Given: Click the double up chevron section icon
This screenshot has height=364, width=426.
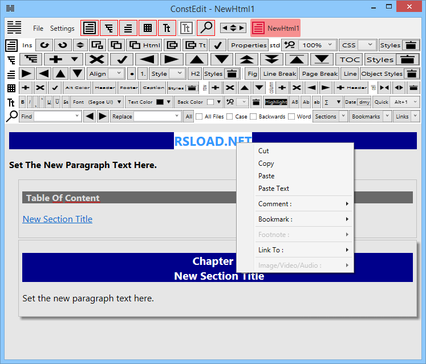Looking at the screenshot, I should point(247,59).
